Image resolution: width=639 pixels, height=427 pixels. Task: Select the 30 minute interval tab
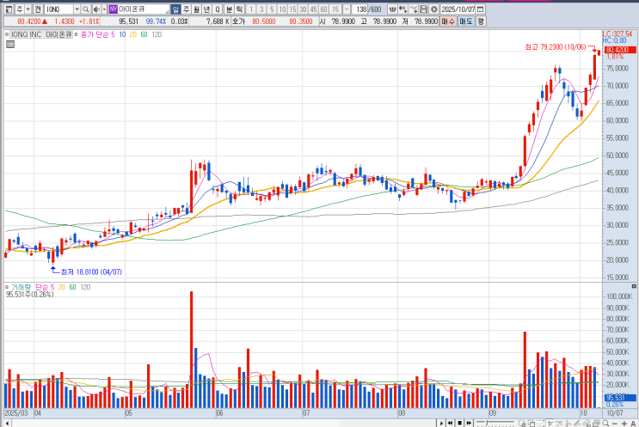coord(303,9)
